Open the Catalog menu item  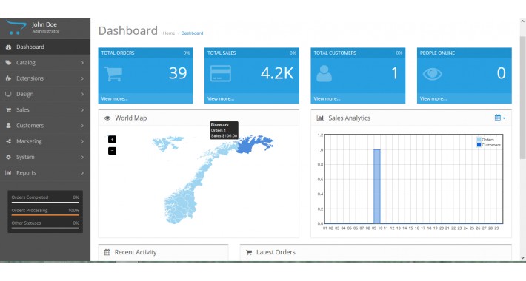click(45, 63)
